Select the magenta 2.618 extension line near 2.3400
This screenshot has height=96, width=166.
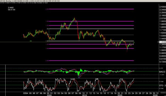click(91, 9)
